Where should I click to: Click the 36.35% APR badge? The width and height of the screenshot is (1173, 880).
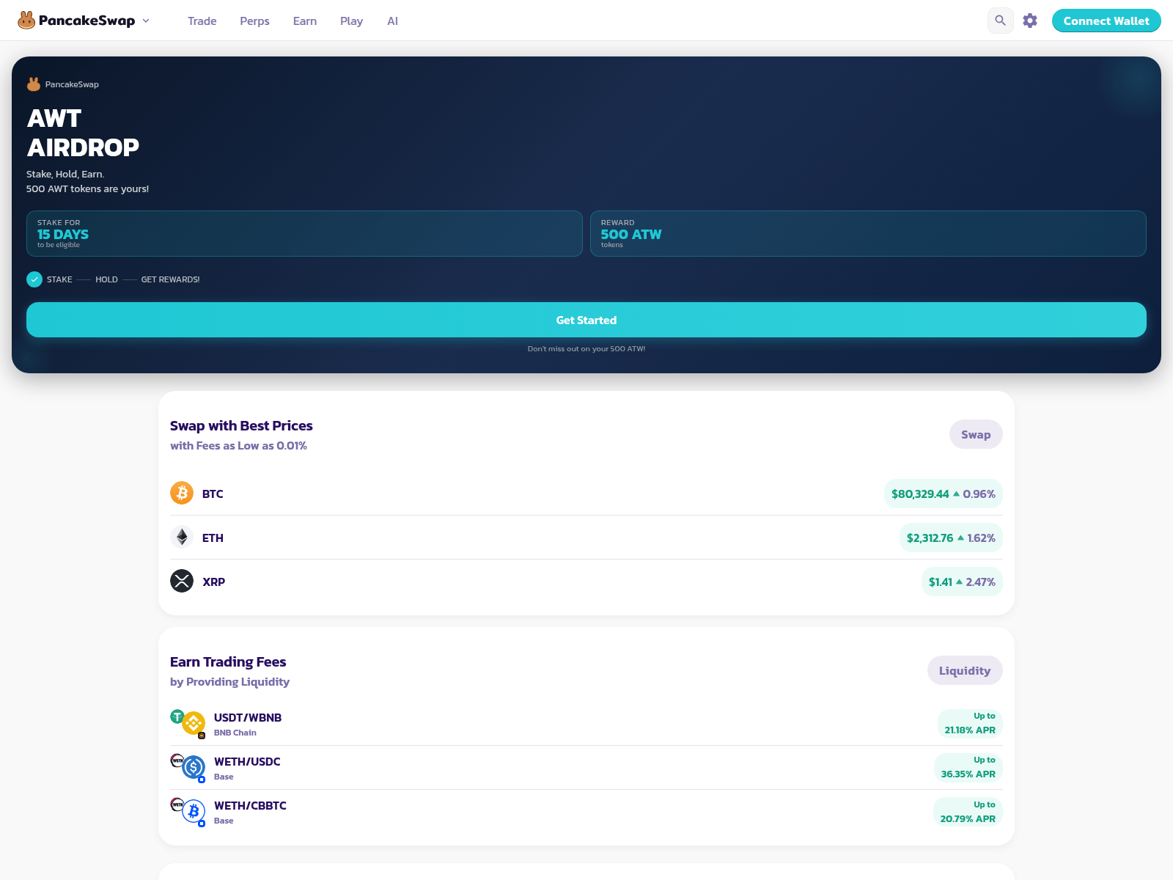point(968,767)
